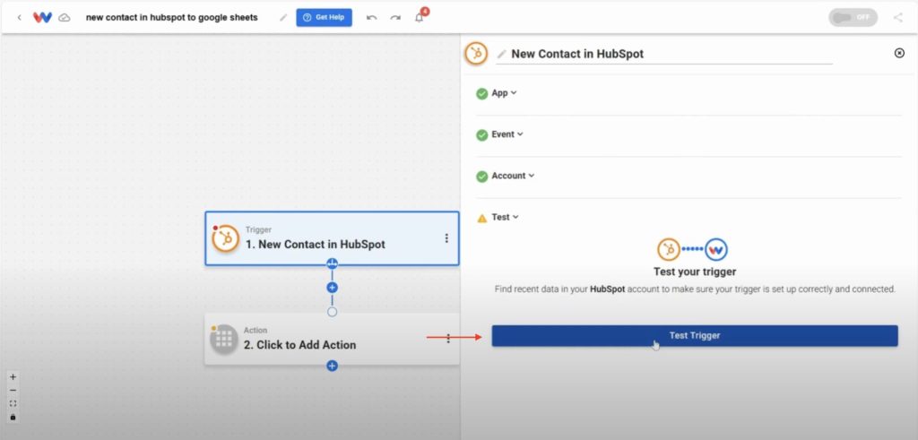Select the New Contact in HubSpot trigger step
Screen dimensions: 918x440
(332, 238)
